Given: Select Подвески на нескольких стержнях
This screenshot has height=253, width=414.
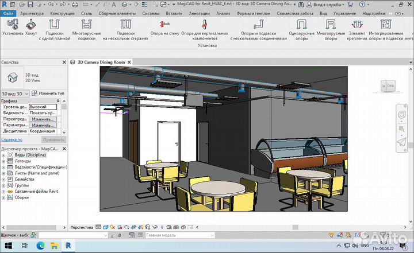Looking at the screenshot, I should pos(125,30).
